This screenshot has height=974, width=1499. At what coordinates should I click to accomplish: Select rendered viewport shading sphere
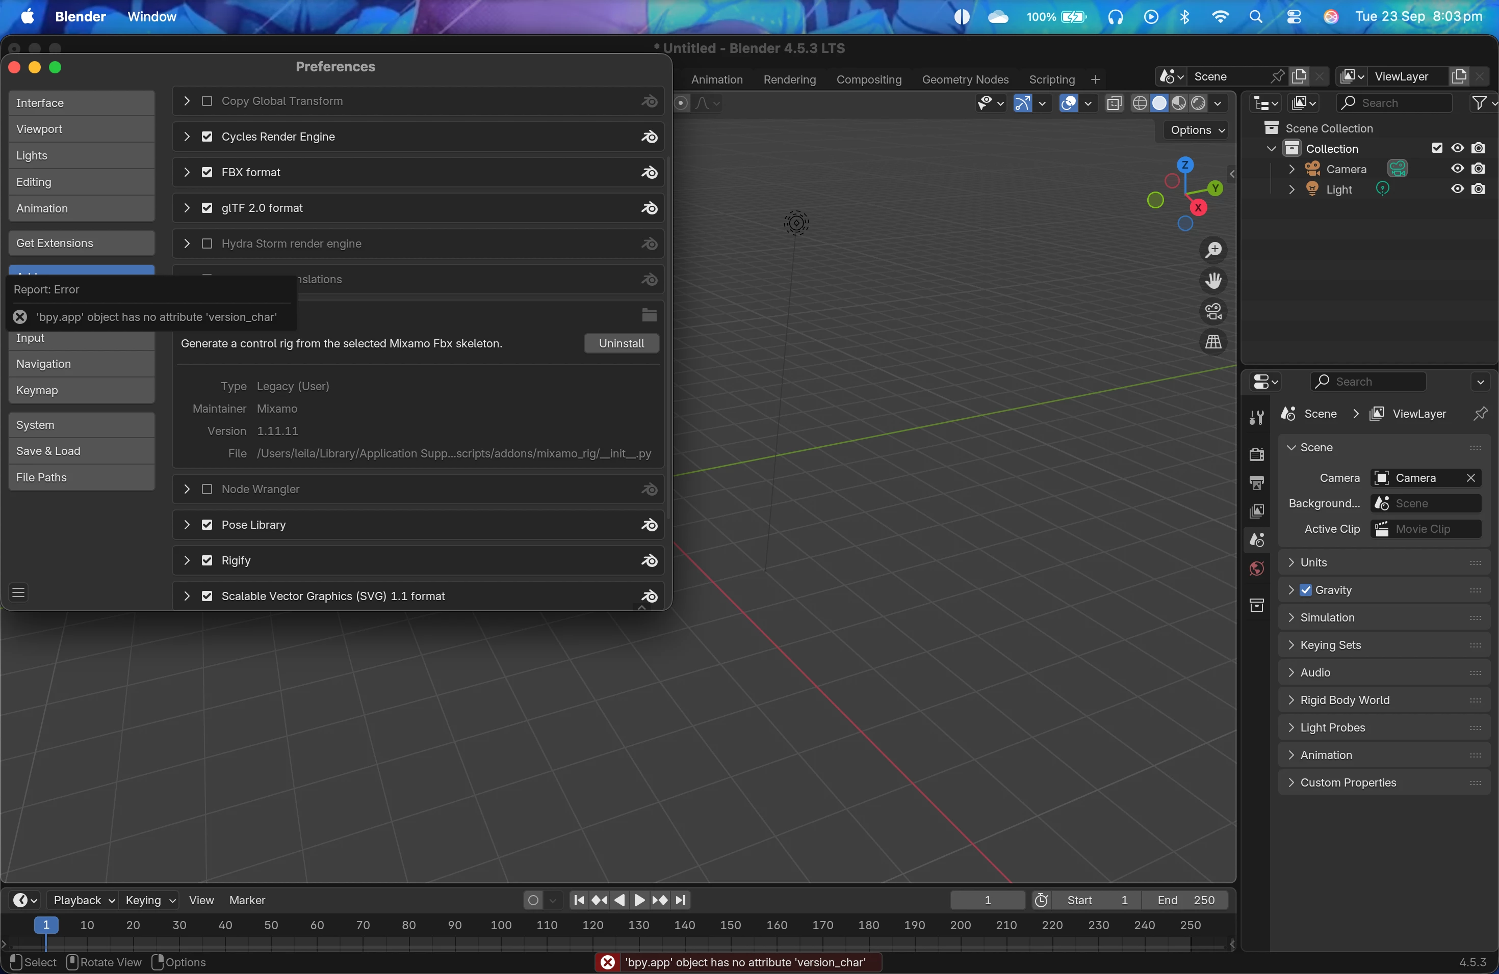[x=1199, y=103]
